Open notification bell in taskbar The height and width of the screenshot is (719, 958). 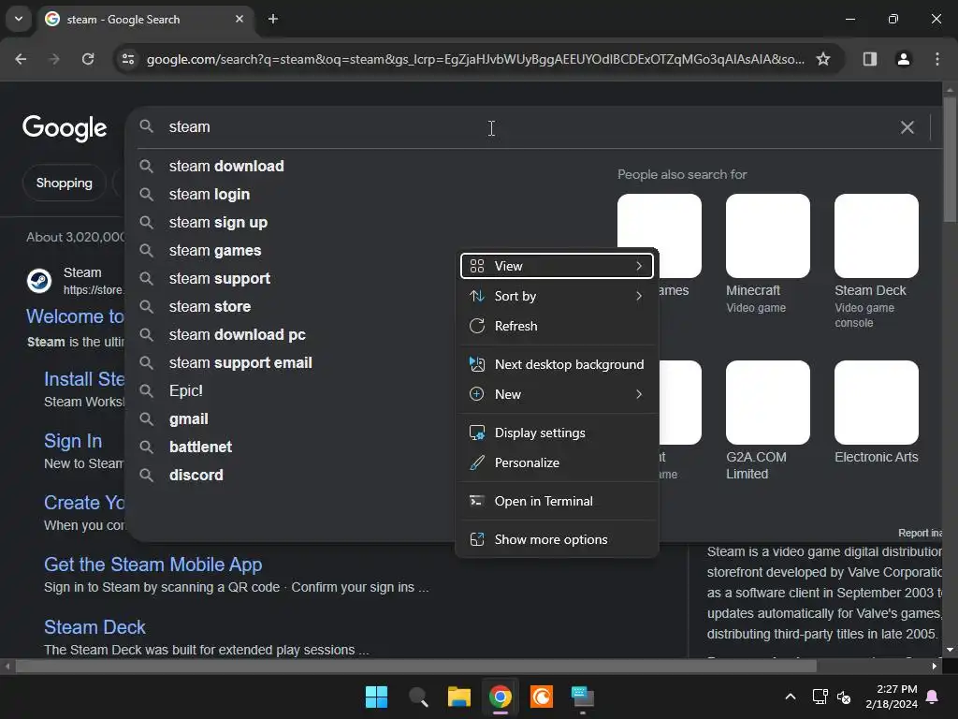933,697
